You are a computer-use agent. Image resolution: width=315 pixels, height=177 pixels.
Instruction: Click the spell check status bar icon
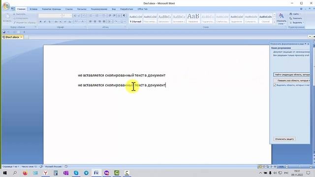click(41, 167)
